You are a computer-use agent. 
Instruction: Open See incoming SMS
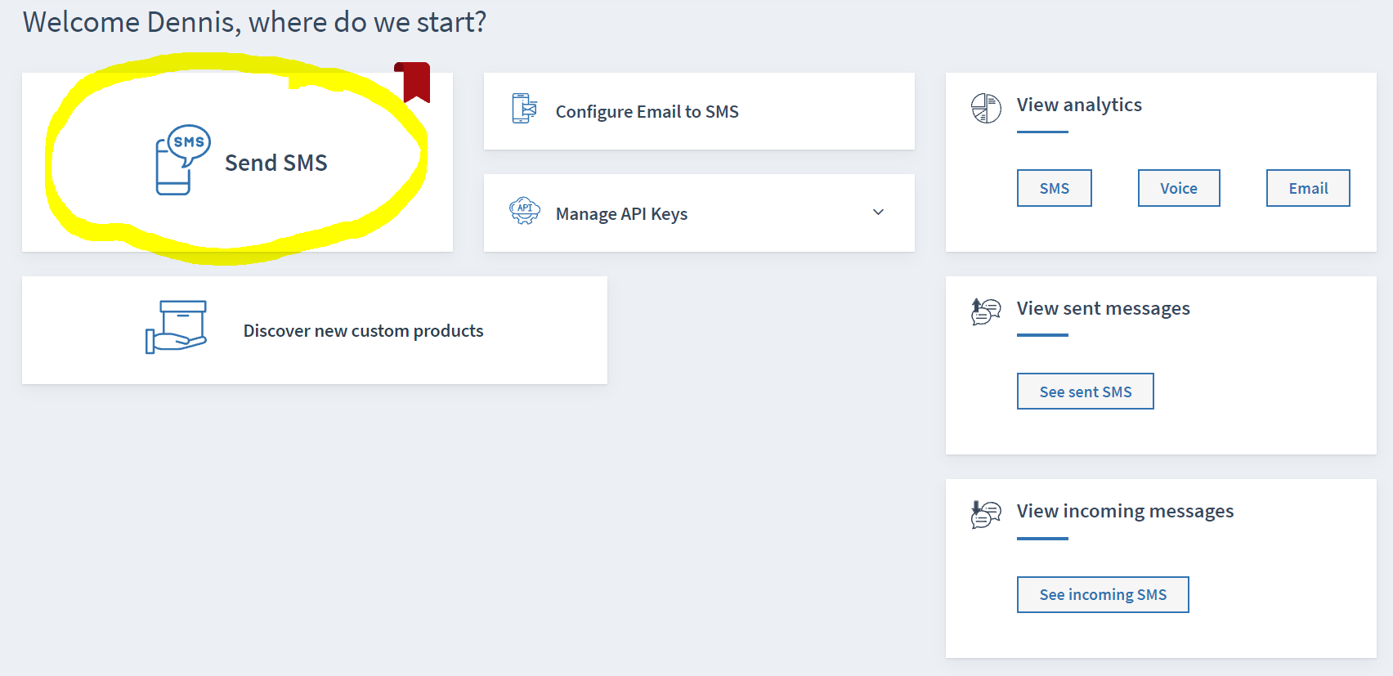click(x=1103, y=594)
